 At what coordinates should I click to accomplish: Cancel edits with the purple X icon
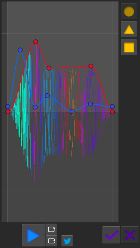[130, 235]
